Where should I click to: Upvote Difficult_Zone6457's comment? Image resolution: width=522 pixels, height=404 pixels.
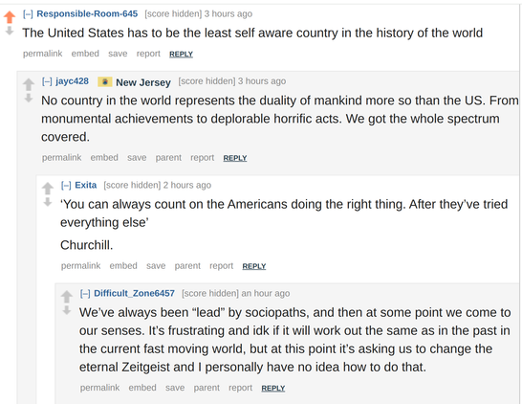(67, 297)
